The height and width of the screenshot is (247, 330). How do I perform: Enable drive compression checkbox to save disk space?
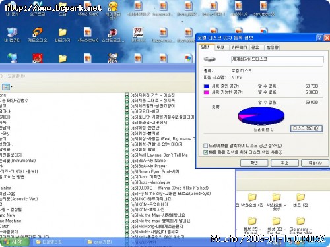pos(205,146)
